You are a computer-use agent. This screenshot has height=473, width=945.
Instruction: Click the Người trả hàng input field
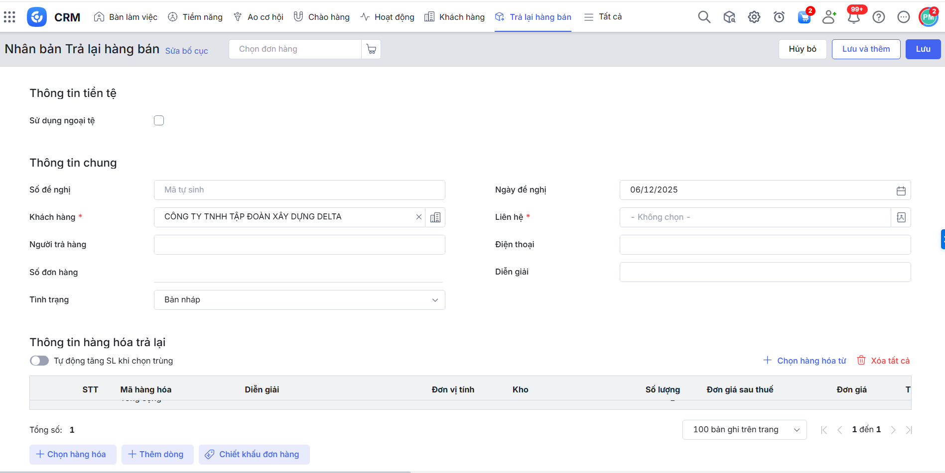(x=299, y=245)
